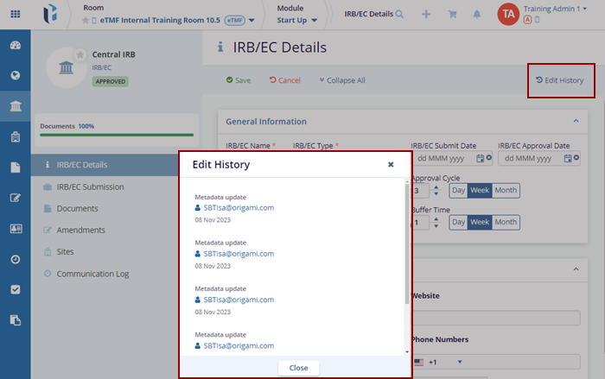The image size is (605, 379).
Task: Open the notifications bell icon
Action: click(477, 14)
